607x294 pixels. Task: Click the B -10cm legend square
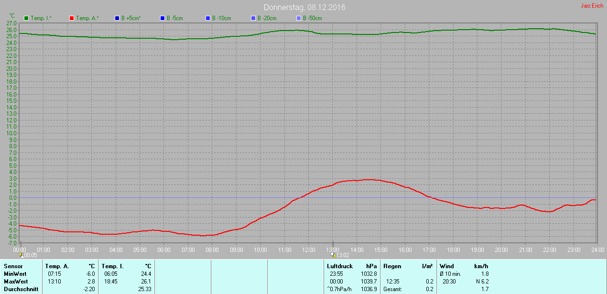(x=208, y=18)
